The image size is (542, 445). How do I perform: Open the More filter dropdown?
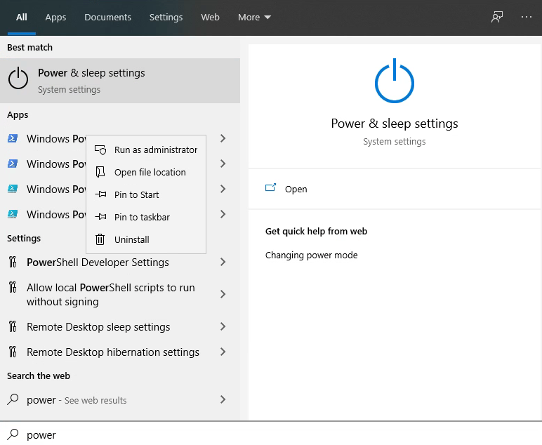(x=254, y=18)
